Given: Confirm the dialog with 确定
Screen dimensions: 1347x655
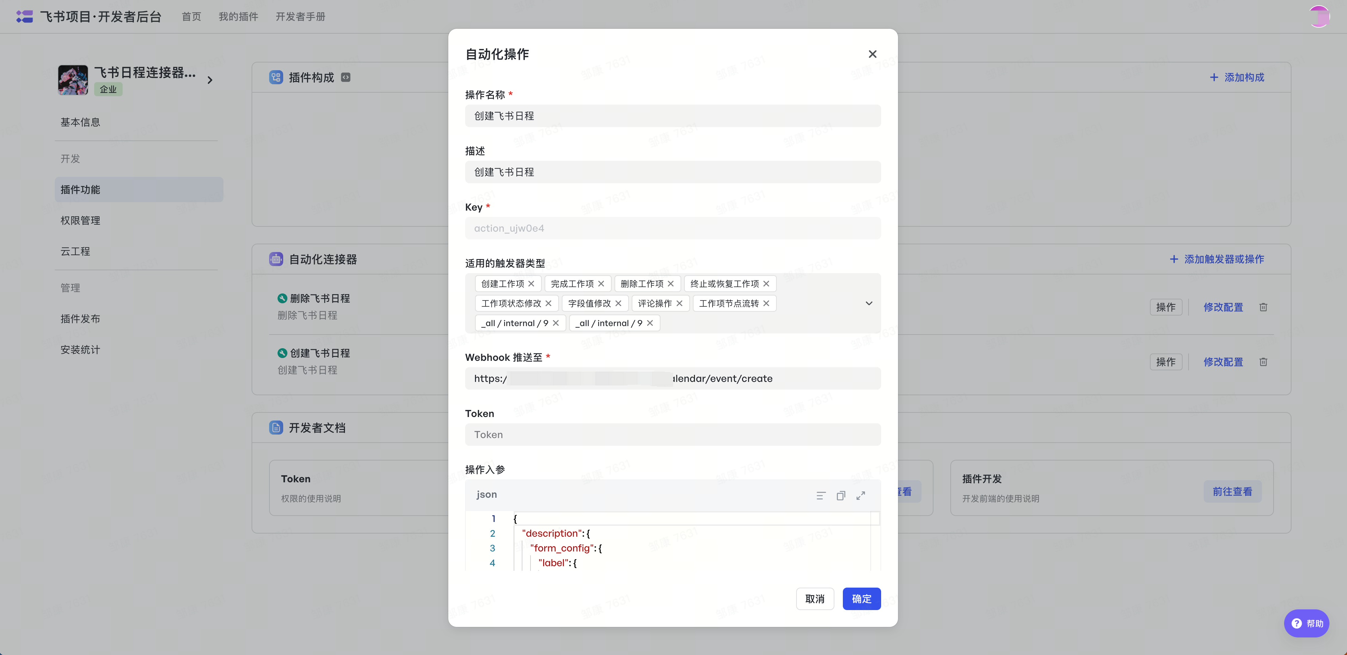Looking at the screenshot, I should pyautogui.click(x=862, y=598).
